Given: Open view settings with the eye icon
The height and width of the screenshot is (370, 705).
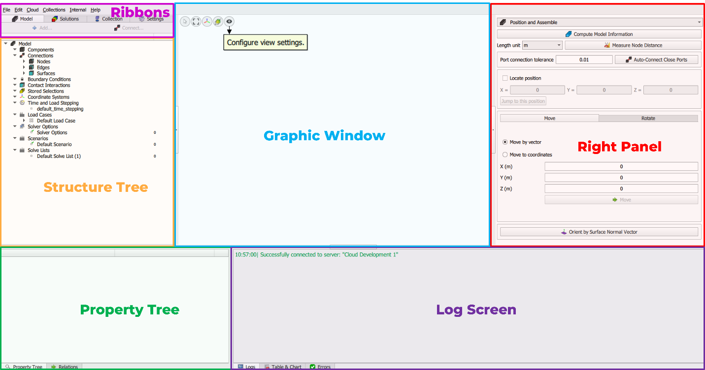Looking at the screenshot, I should tap(229, 21).
